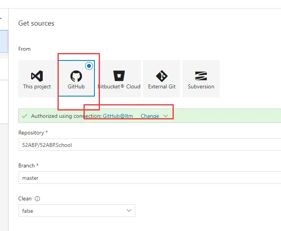Viewport: 281px width, 231px height.
Task: Select the radio button on GitHub tile
Action: (89, 66)
